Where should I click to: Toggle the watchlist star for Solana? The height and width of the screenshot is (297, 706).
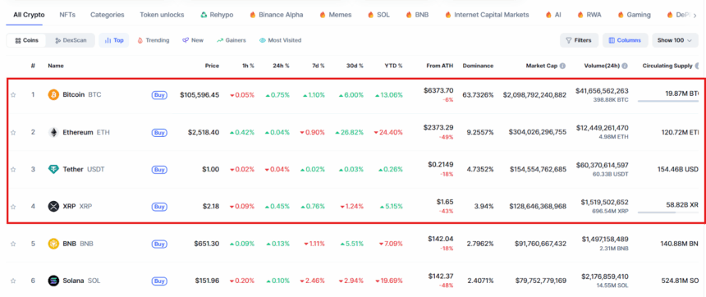click(x=13, y=281)
